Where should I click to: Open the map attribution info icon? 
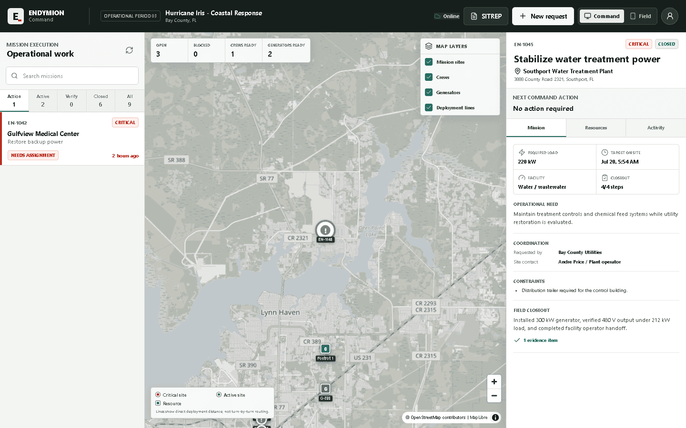(495, 418)
